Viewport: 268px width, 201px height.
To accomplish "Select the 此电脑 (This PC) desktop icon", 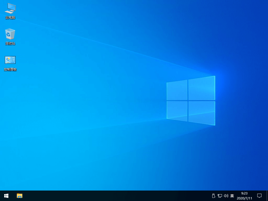I will pos(10,8).
